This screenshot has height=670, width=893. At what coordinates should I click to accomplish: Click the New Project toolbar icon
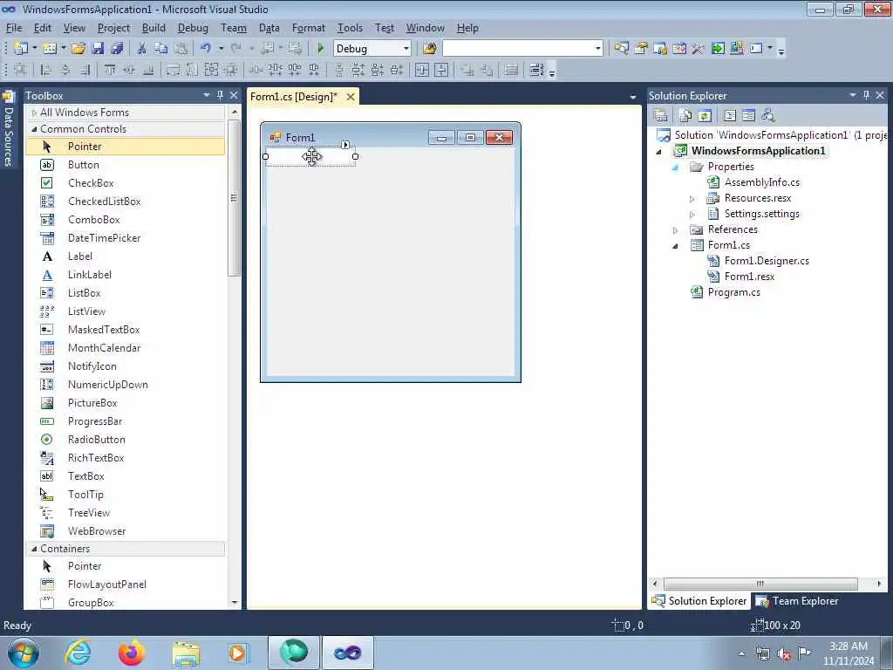(21, 49)
